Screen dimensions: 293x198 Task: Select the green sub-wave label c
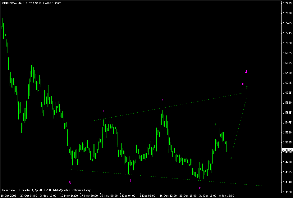[247, 87]
